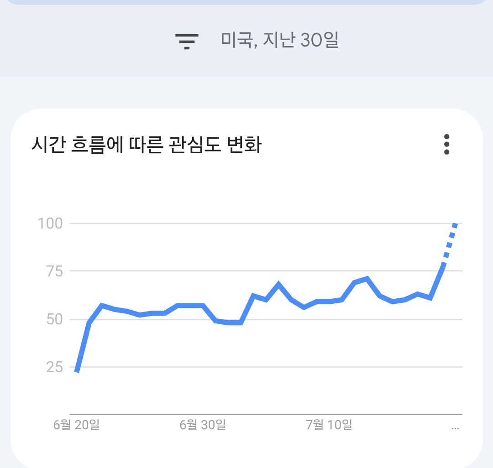Image resolution: width=493 pixels, height=468 pixels.
Task: Click the 100 y-axis label
Action: click(50, 224)
